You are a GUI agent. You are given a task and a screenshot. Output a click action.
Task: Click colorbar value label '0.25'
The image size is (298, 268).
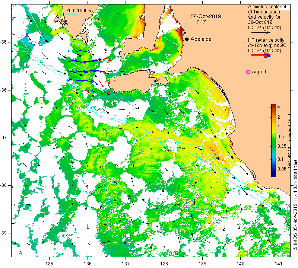[x=282, y=146]
